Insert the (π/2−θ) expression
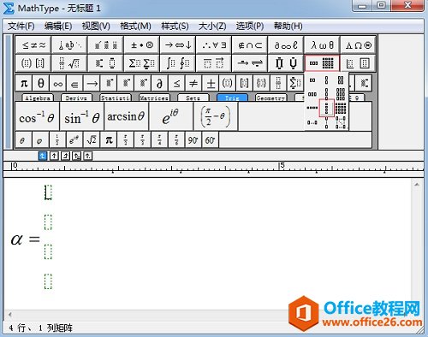 [x=216, y=116]
